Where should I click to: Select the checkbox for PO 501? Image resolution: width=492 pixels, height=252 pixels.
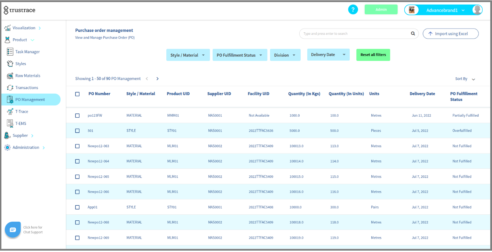click(x=77, y=131)
